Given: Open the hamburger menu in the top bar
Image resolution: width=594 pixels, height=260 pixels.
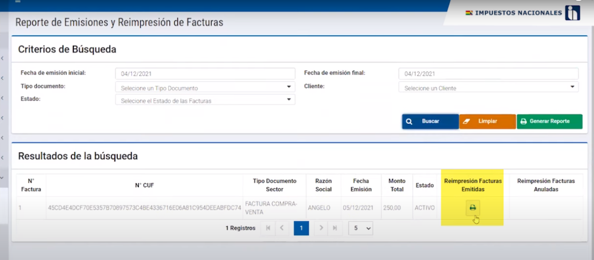Looking at the screenshot, I should [18, 1].
